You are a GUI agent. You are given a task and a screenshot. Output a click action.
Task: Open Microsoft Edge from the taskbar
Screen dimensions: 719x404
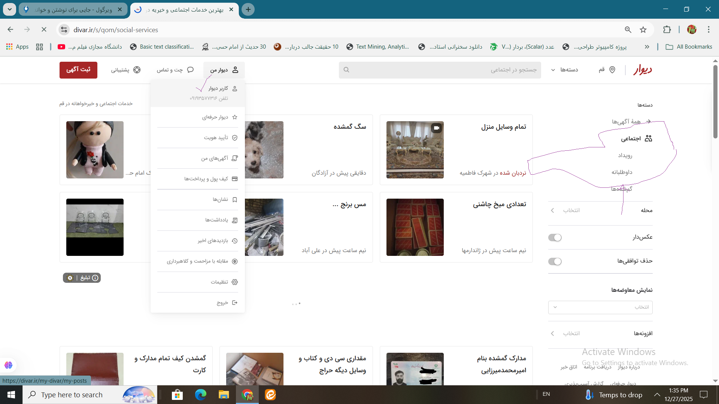(x=200, y=395)
